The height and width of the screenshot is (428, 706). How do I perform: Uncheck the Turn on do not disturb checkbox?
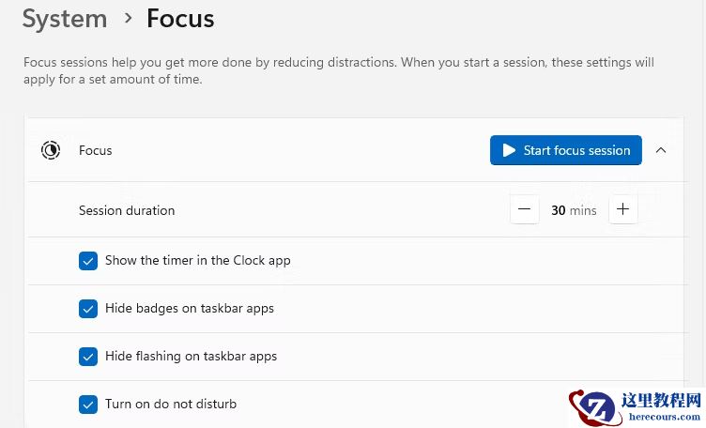(x=88, y=405)
